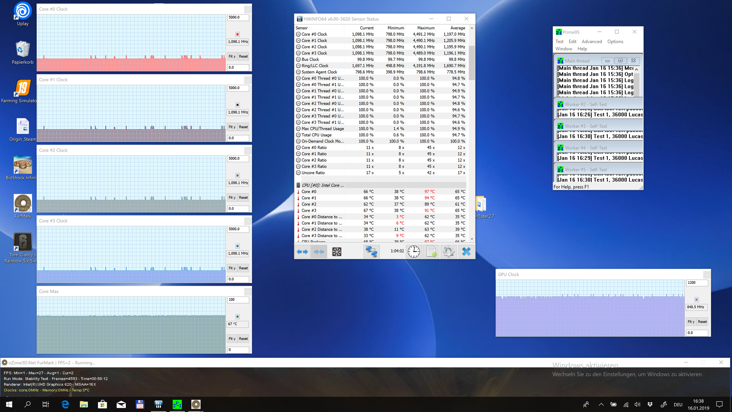The width and height of the screenshot is (732, 412).
Task: Click HWiNFO collapse columns arrows icon
Action: point(319,252)
